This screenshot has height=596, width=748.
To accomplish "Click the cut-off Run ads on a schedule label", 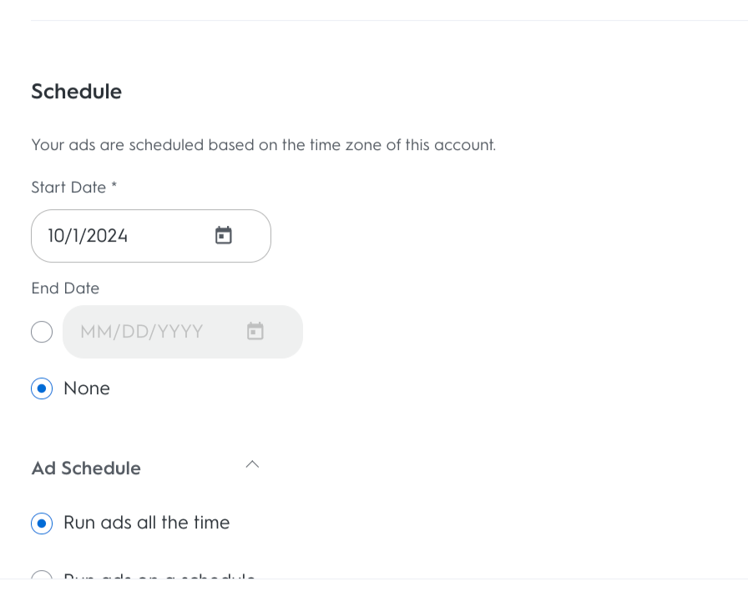I will [159, 576].
